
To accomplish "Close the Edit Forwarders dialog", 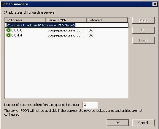I will coord(155,4).
